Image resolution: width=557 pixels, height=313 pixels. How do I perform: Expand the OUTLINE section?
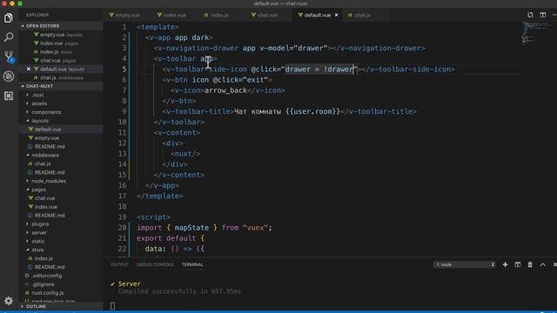61,306
